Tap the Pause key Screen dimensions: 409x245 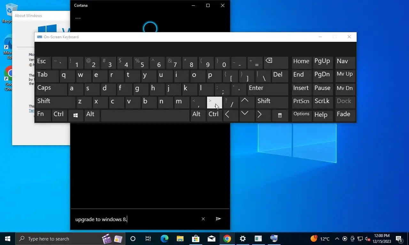(x=323, y=89)
